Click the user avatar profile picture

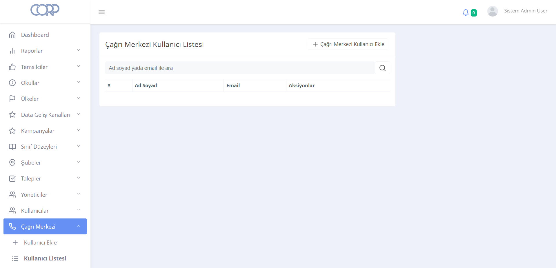click(492, 11)
